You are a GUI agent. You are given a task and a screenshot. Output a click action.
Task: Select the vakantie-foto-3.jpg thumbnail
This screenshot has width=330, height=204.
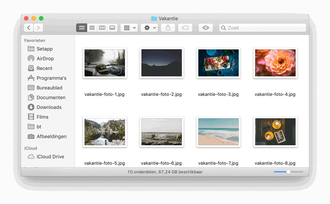218,63
